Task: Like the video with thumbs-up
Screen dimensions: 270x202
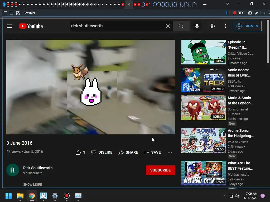Action: coord(80,152)
